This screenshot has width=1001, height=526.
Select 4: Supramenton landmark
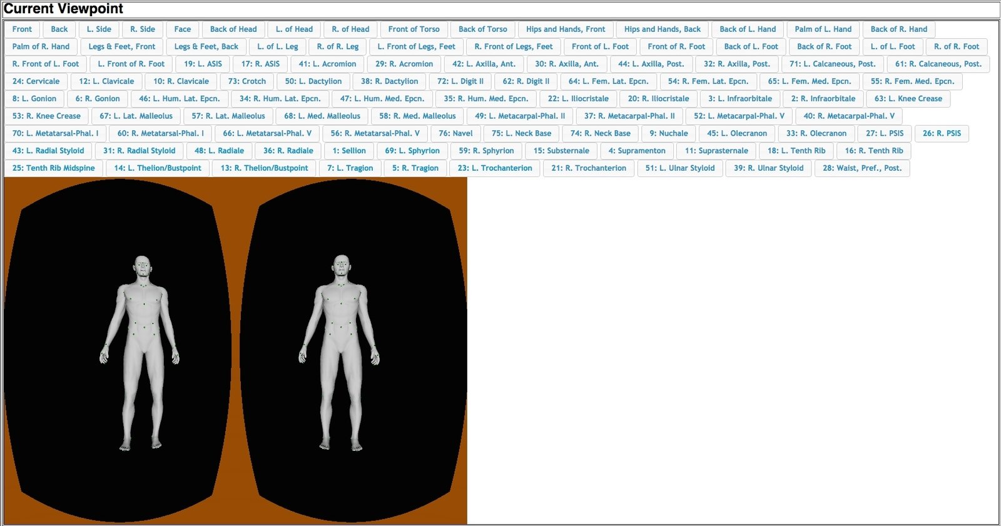637,151
